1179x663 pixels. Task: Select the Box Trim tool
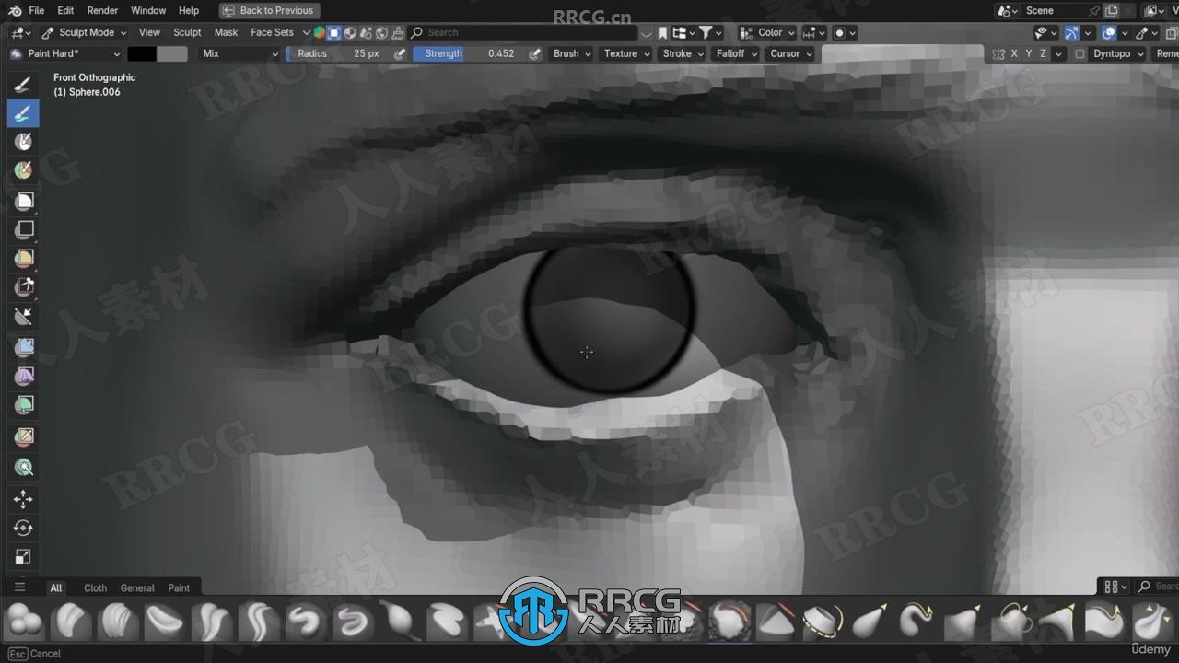23,287
